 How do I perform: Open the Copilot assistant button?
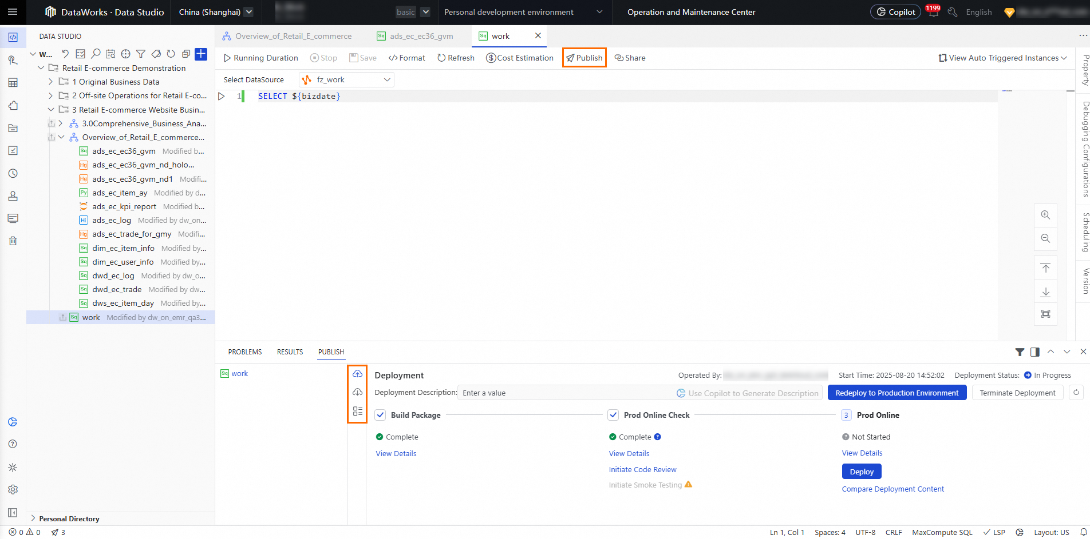tap(895, 12)
